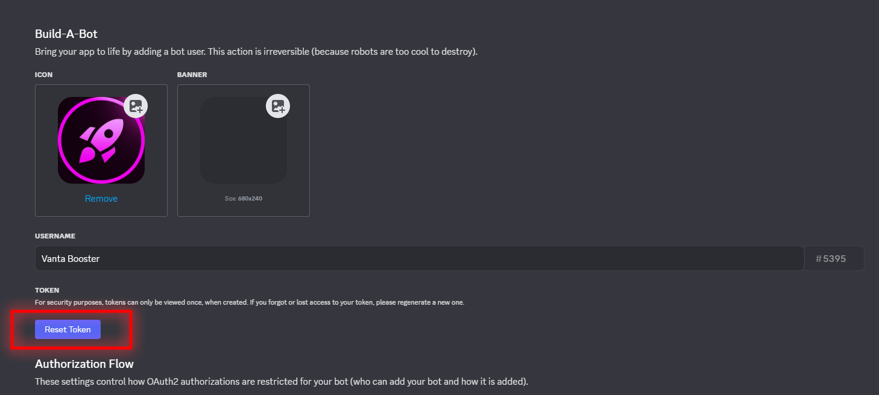879x395 pixels.
Task: Click the ICON field label
Action: tap(44, 75)
